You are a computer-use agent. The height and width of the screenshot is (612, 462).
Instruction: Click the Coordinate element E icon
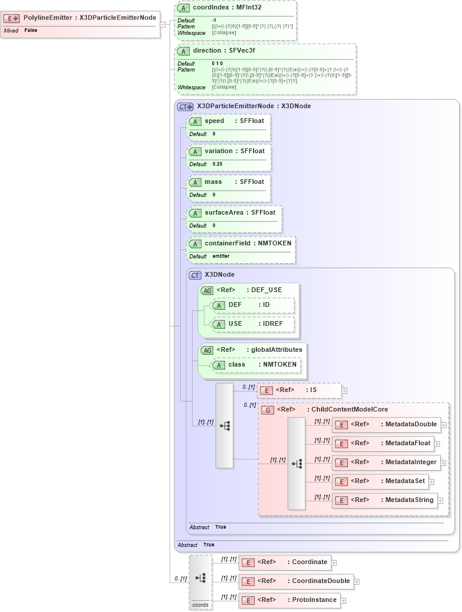[248, 563]
